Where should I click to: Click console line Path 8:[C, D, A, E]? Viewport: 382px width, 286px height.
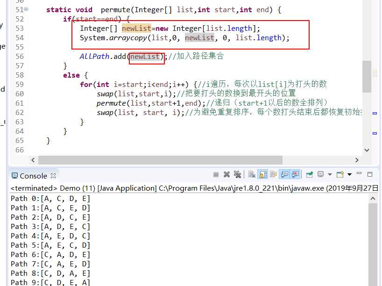(50, 273)
